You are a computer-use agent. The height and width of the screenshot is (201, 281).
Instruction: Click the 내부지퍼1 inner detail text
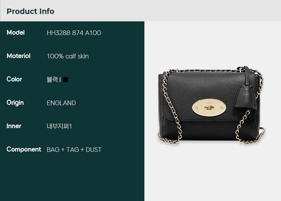(59, 126)
